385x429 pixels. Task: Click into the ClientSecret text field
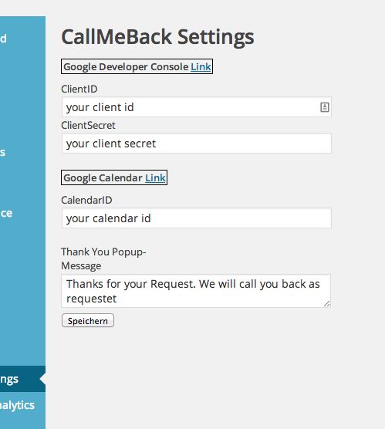197,144
